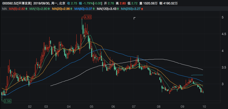The width and height of the screenshot is (228, 109).
Task: Click the last candlestick near month 10
Action: 203,92
